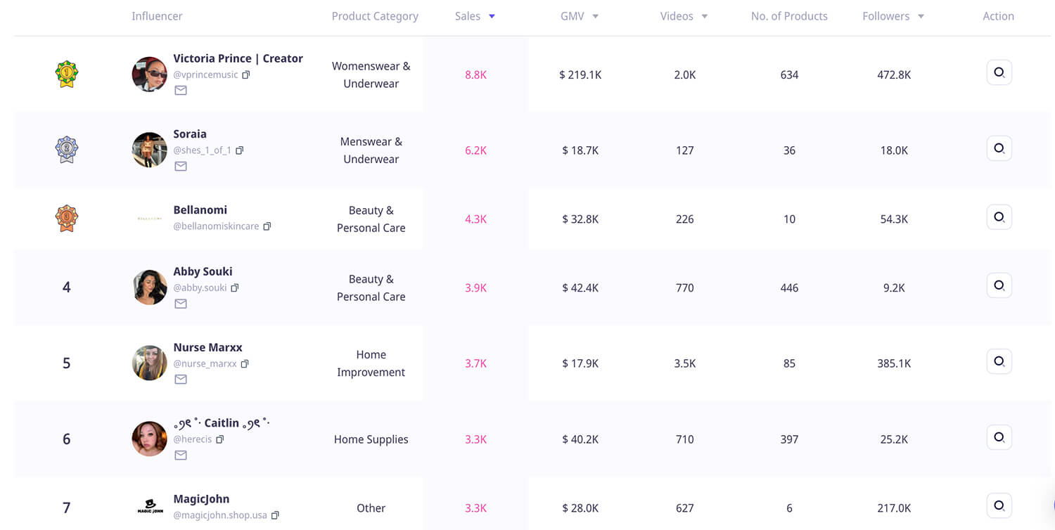Open Victoria Prince | Creator profile name
The width and height of the screenshot is (1055, 530).
click(x=238, y=58)
